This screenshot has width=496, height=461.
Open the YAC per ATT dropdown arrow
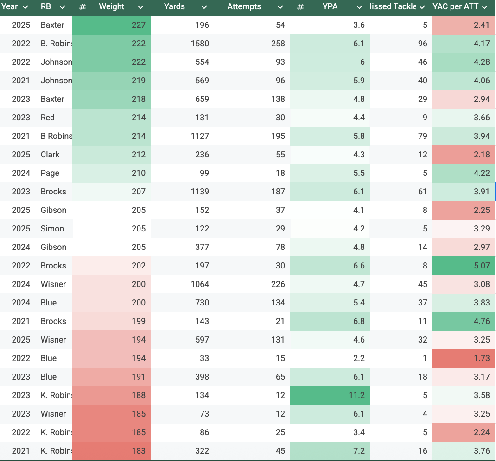pyautogui.click(x=485, y=7)
